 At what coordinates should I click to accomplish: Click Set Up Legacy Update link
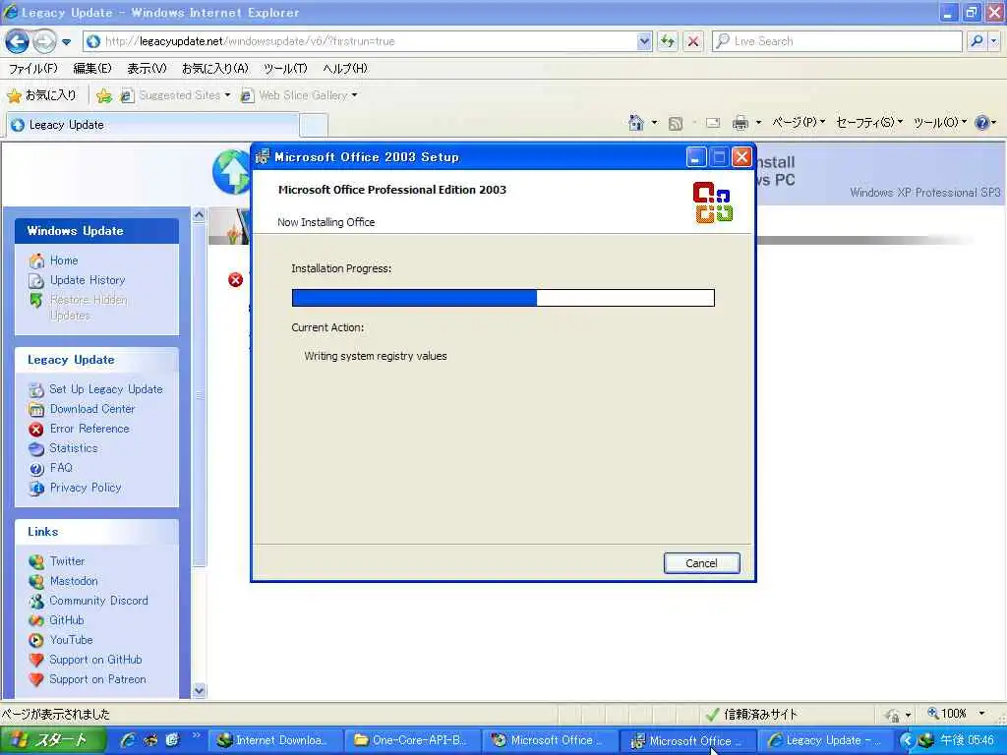coord(106,389)
